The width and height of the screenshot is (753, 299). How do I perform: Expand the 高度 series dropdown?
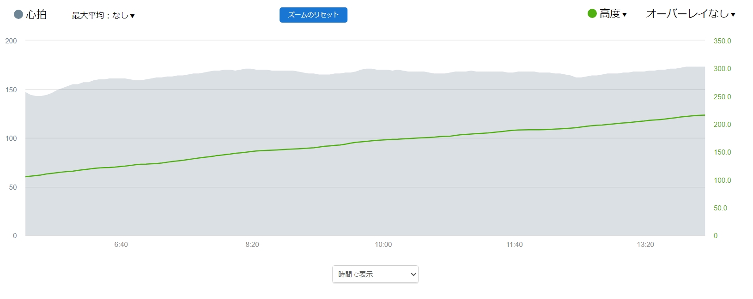613,14
